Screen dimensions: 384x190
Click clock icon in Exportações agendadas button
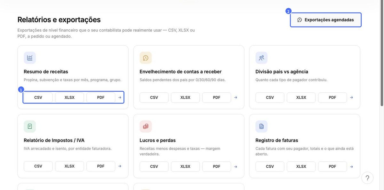click(300, 20)
